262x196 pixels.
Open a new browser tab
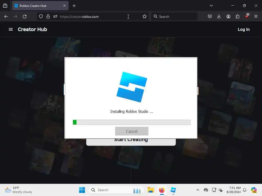tap(74, 6)
